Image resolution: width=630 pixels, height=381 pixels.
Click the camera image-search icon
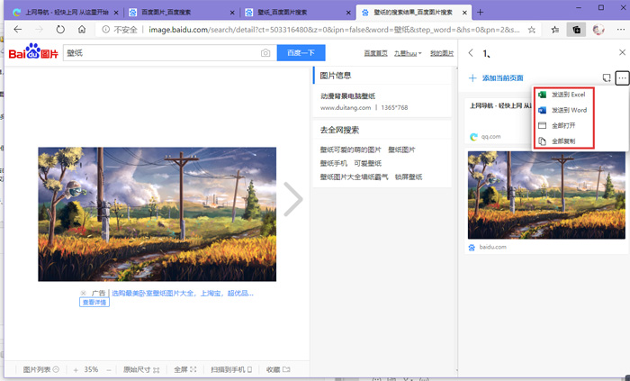point(265,53)
